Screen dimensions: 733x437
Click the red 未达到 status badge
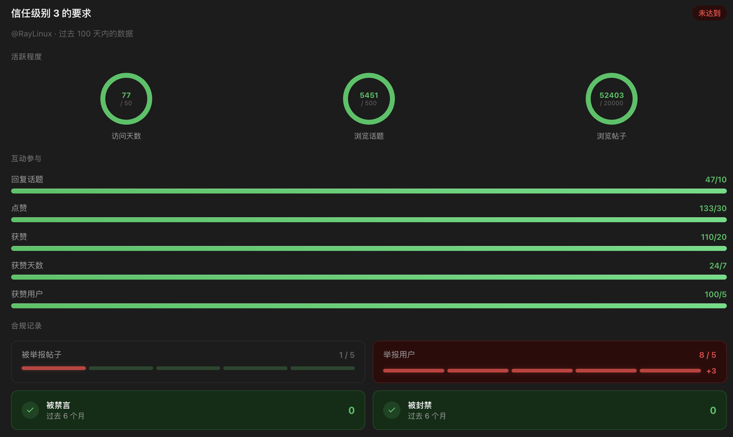click(709, 13)
